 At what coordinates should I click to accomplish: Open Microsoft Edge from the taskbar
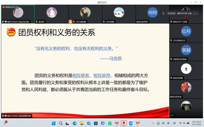(75, 123)
